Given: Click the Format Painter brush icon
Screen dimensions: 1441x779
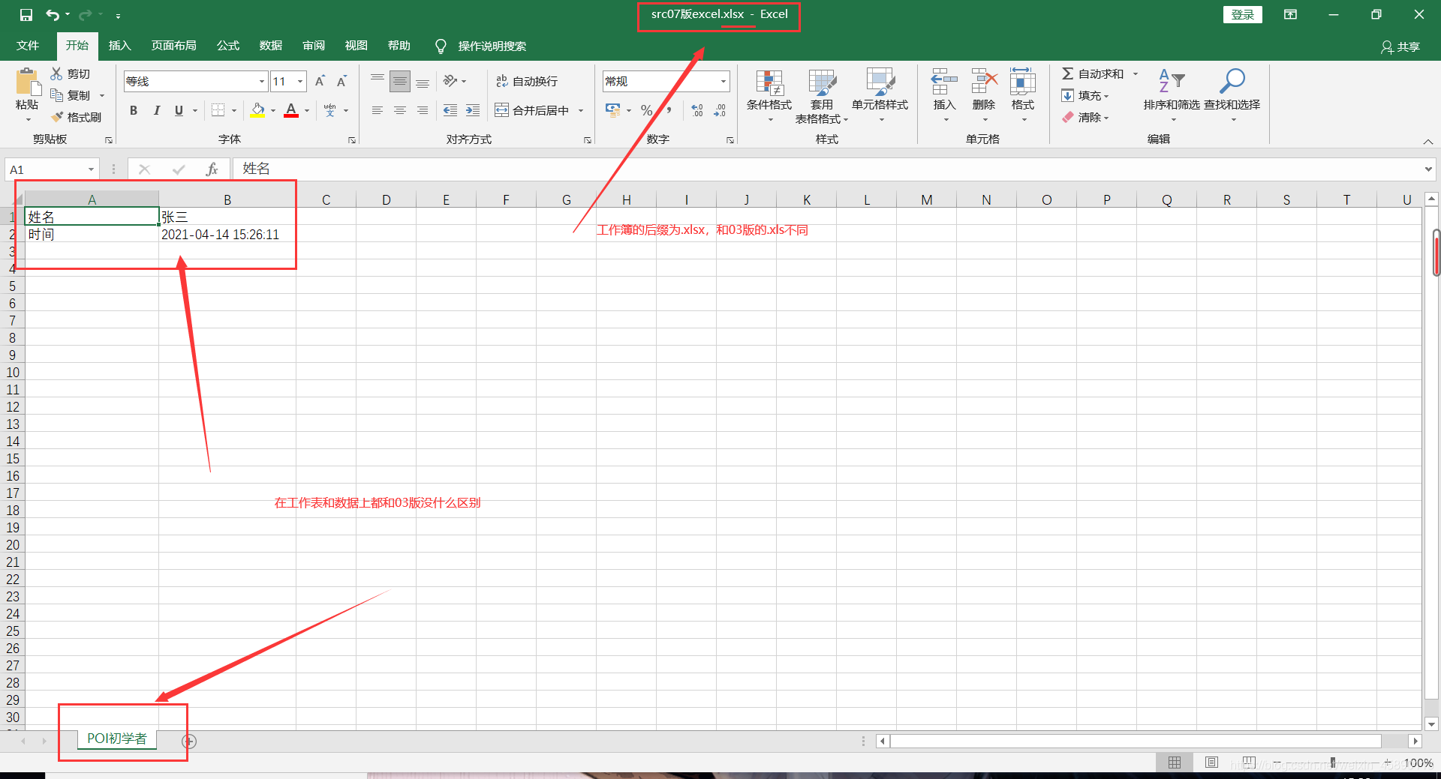Looking at the screenshot, I should (57, 117).
